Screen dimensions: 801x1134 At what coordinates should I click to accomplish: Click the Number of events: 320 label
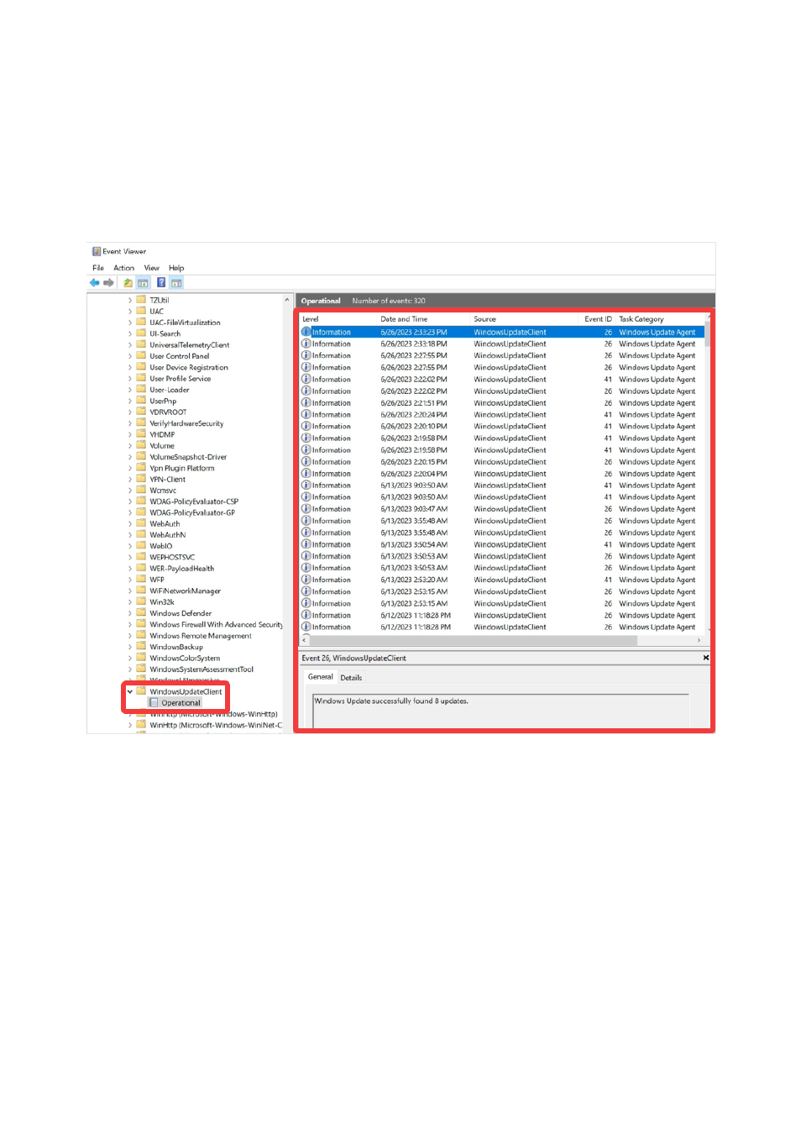tap(389, 301)
